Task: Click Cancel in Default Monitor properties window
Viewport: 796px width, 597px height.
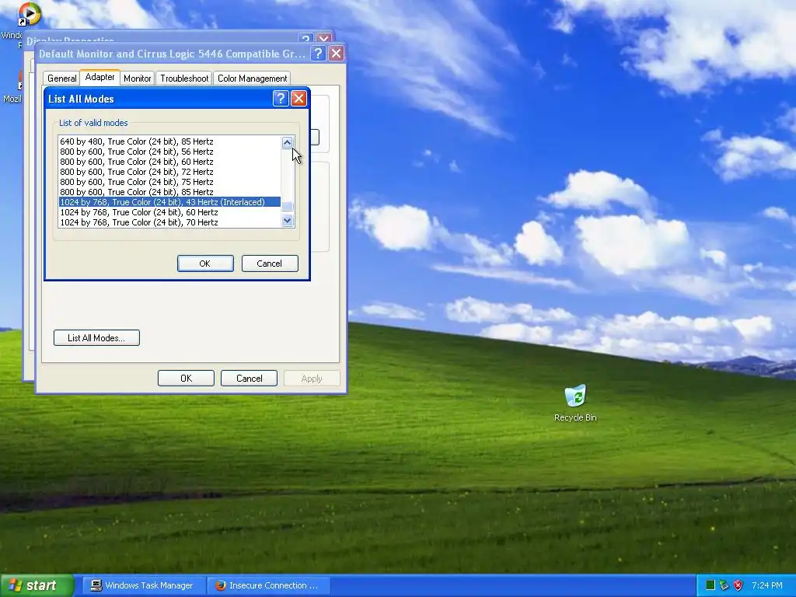Action: tap(250, 379)
